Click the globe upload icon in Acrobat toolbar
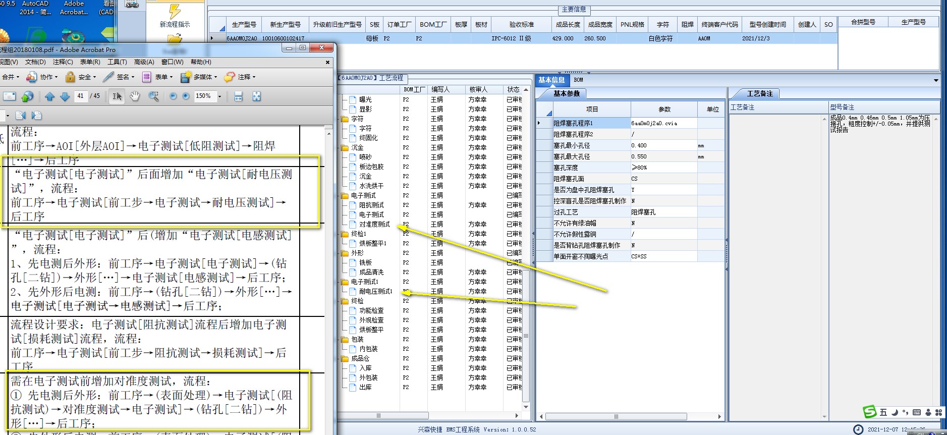947x435 pixels. (28, 96)
